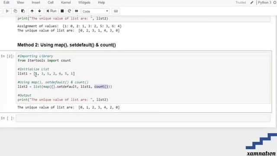277x156 pixels.
Task: Click the cut cells scissors icon
Action: [7, 11]
